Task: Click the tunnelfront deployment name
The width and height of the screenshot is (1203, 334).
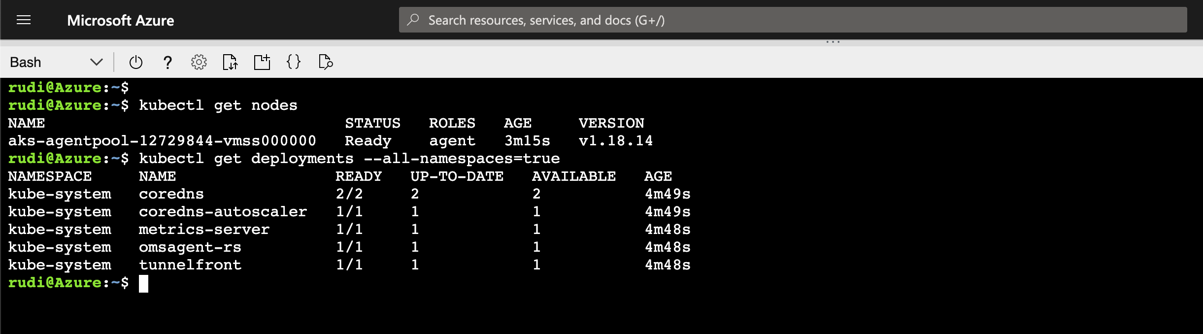Action: [x=190, y=265]
